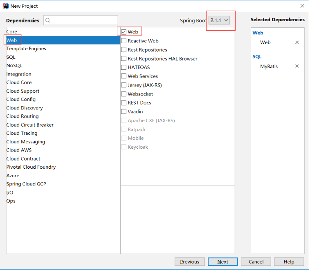Screen dimensions: 310x270
Task: Tick the Vaadin checkbox
Action: click(124, 112)
